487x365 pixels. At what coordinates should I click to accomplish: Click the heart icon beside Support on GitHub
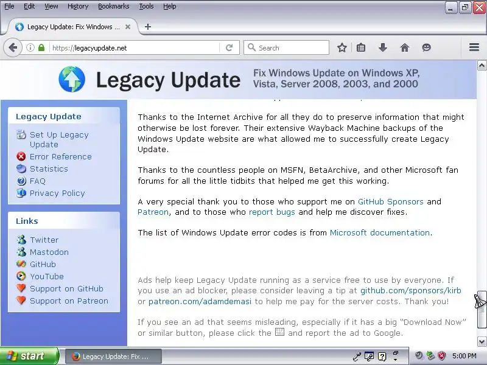click(21, 288)
